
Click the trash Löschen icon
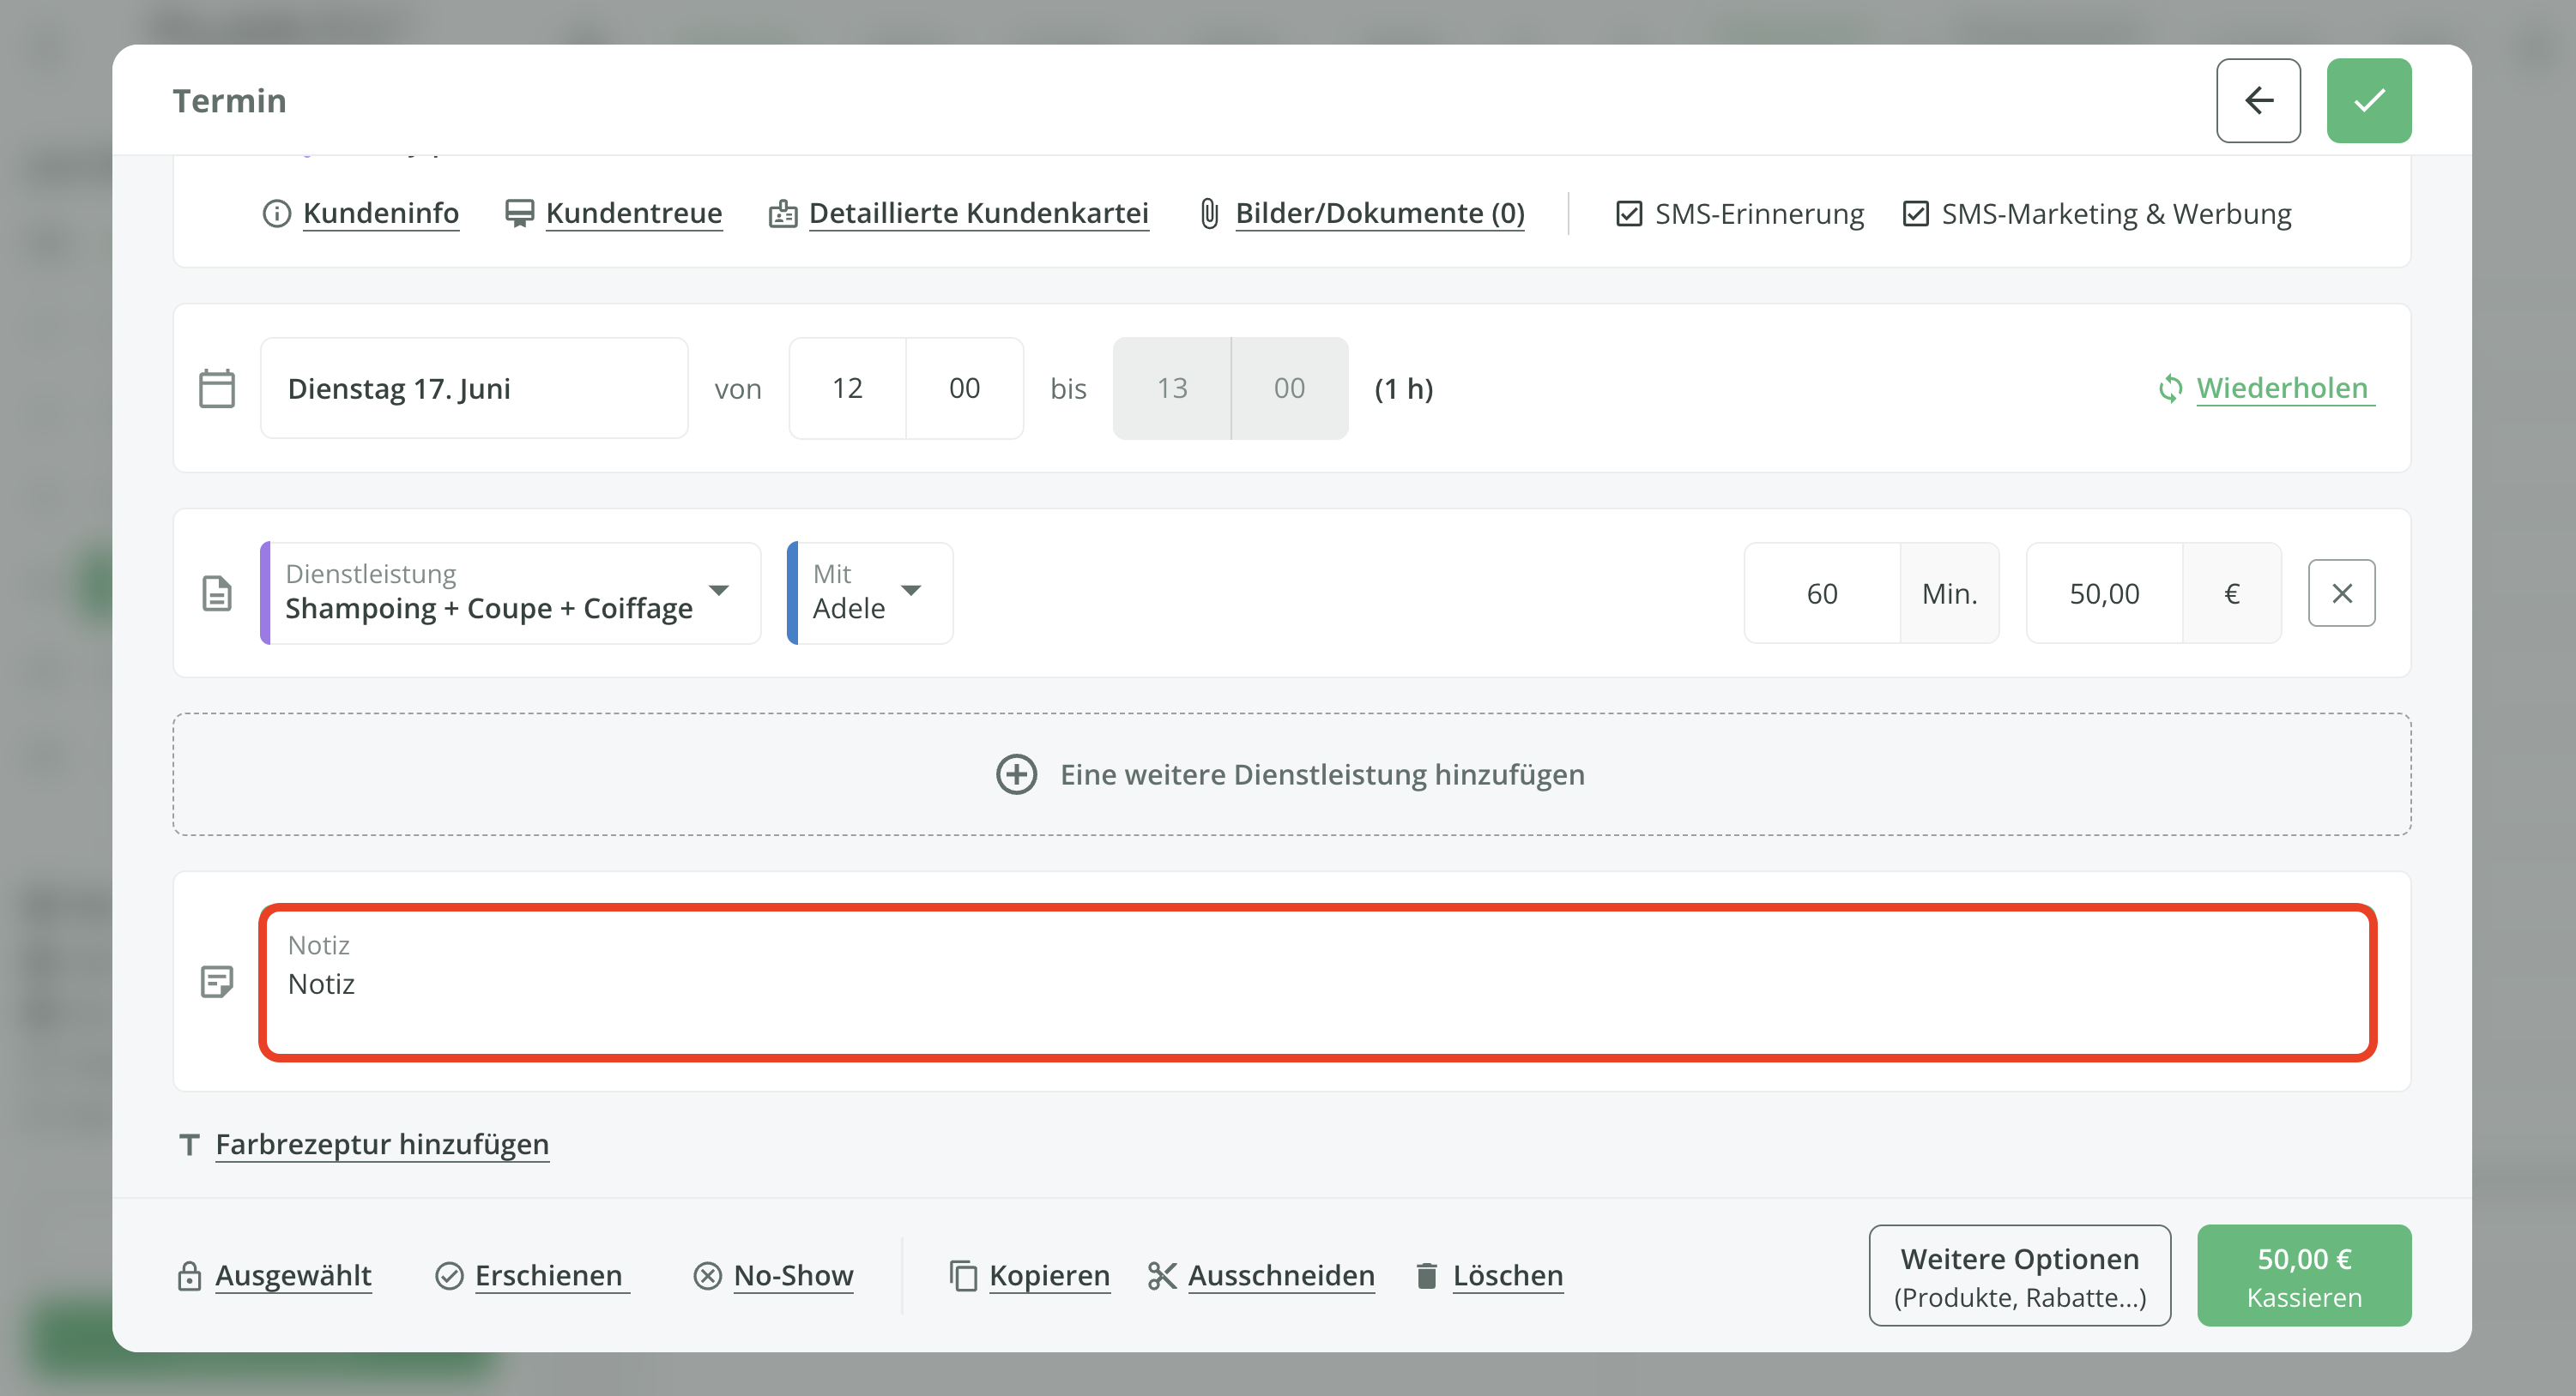(x=1426, y=1275)
